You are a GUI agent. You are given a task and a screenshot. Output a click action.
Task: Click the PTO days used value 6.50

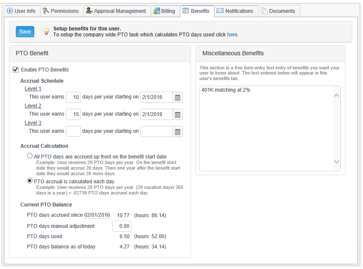(x=125, y=236)
